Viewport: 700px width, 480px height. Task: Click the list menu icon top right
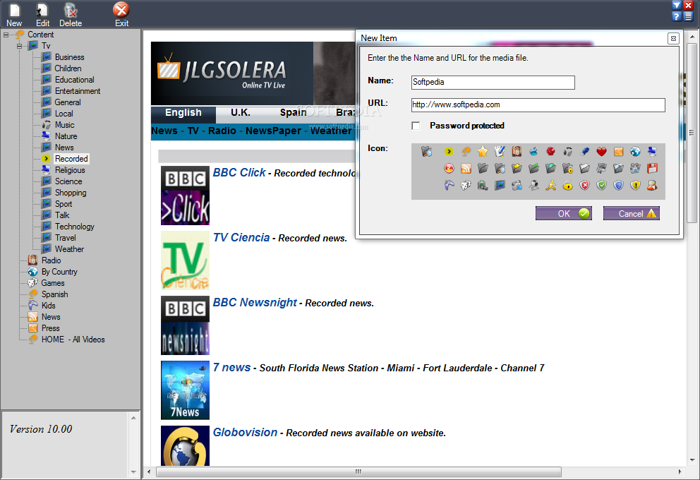[x=689, y=16]
